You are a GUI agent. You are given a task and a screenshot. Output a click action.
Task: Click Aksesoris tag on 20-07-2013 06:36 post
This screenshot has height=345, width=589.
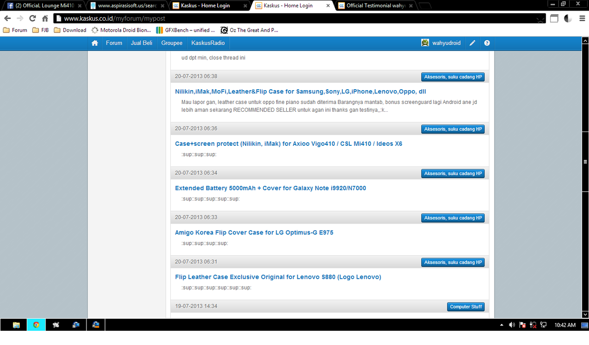tap(453, 129)
